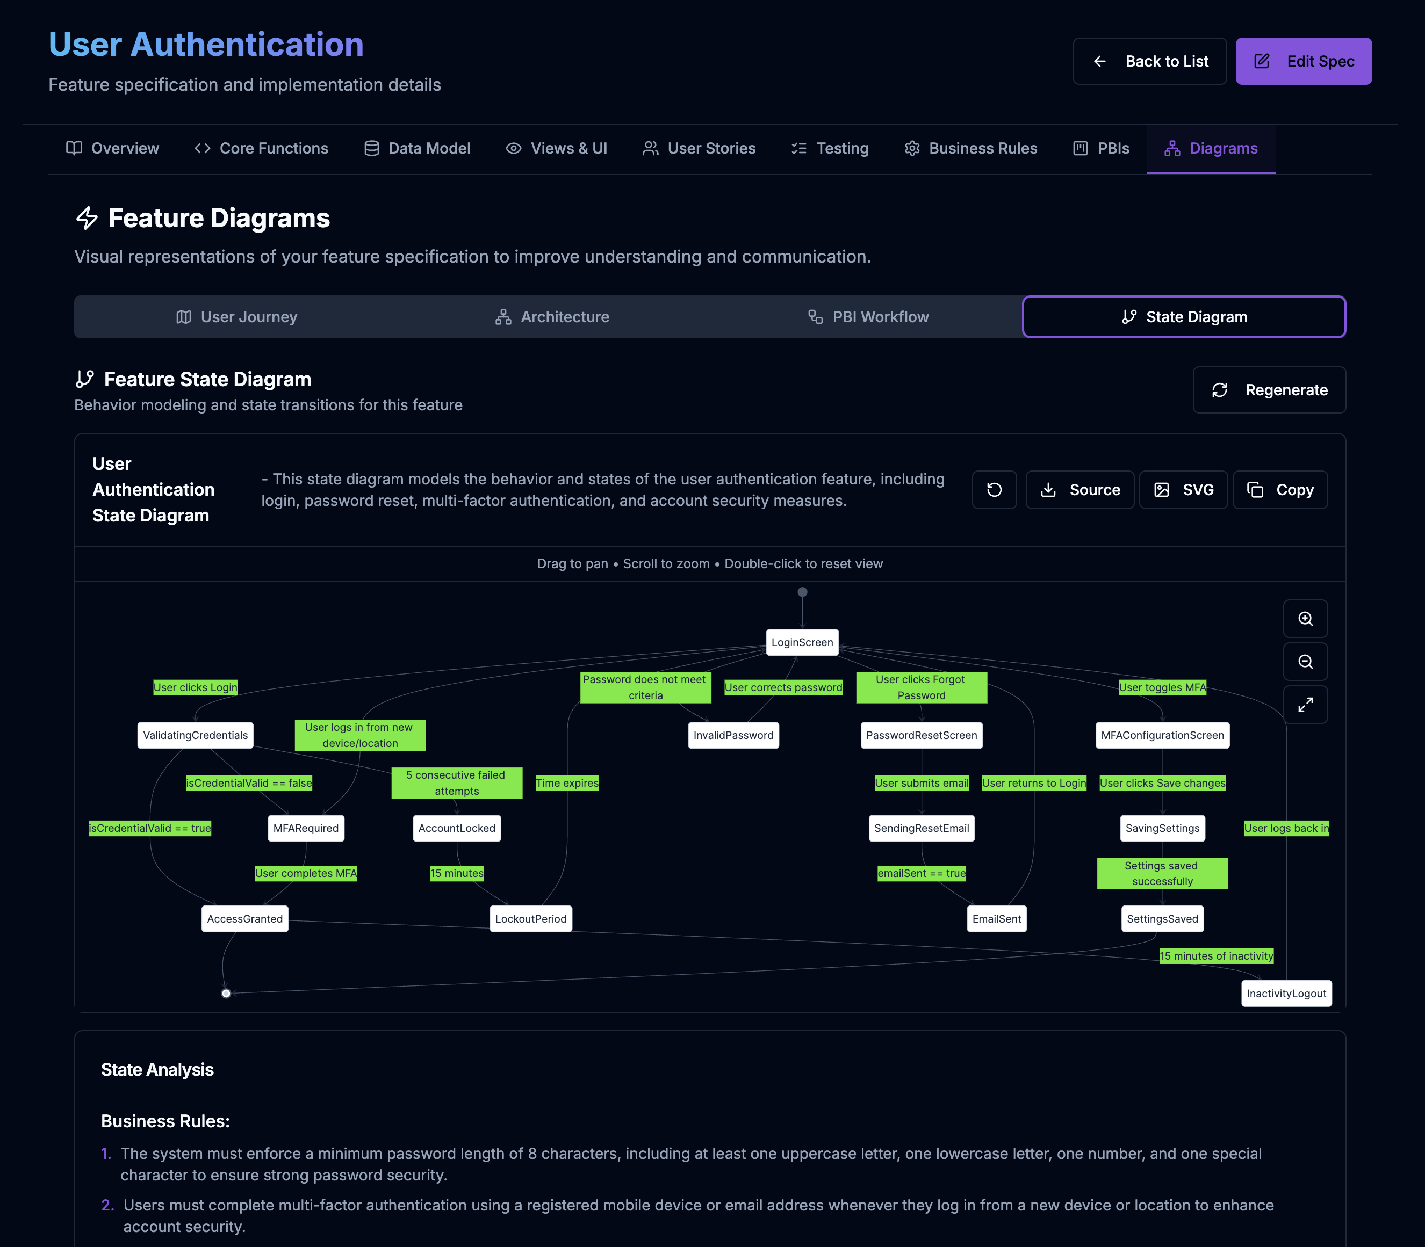Viewport: 1425px width, 1247px height.
Task: Regenerate the feature state diagram
Action: (1269, 390)
